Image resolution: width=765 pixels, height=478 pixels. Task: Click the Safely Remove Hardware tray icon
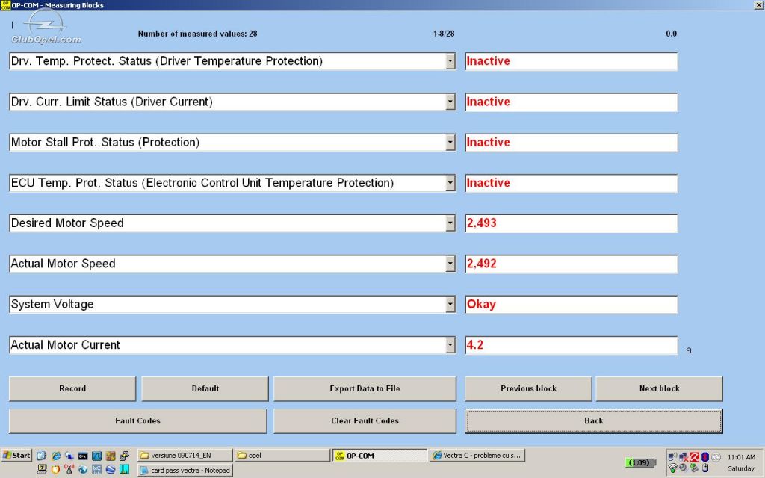click(694, 468)
